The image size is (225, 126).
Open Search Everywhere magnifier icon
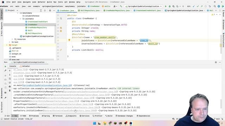click(x=215, y=6)
